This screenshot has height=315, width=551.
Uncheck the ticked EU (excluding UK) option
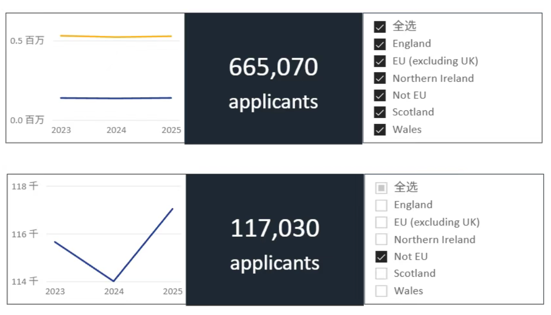(x=380, y=61)
